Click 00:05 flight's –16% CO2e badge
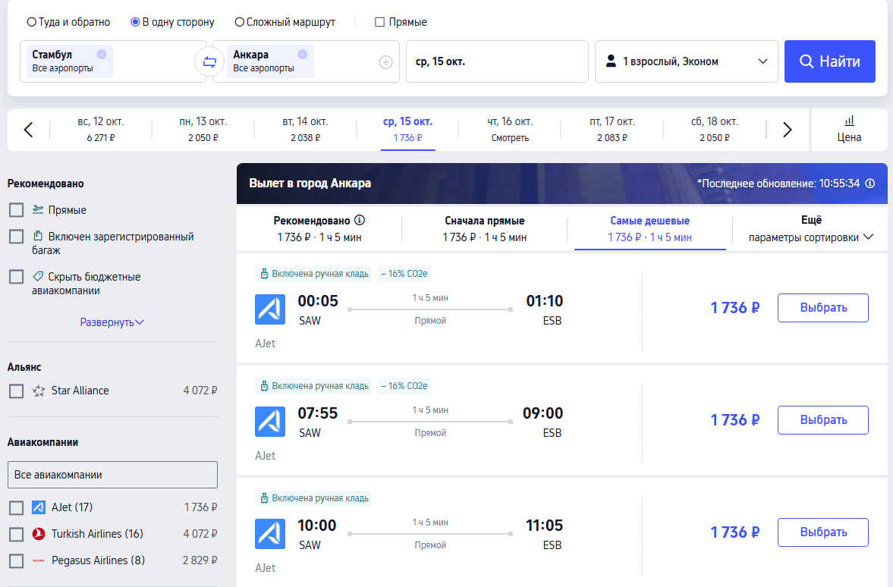The height and width of the screenshot is (587, 893). (x=404, y=274)
